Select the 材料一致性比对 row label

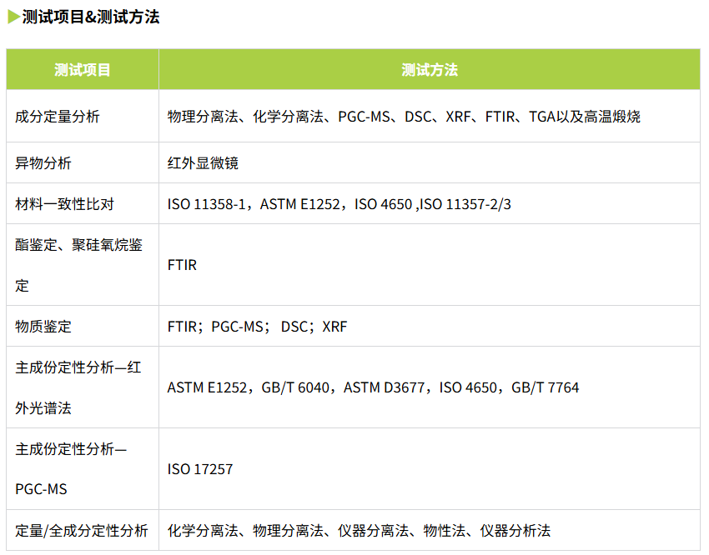pos(64,204)
